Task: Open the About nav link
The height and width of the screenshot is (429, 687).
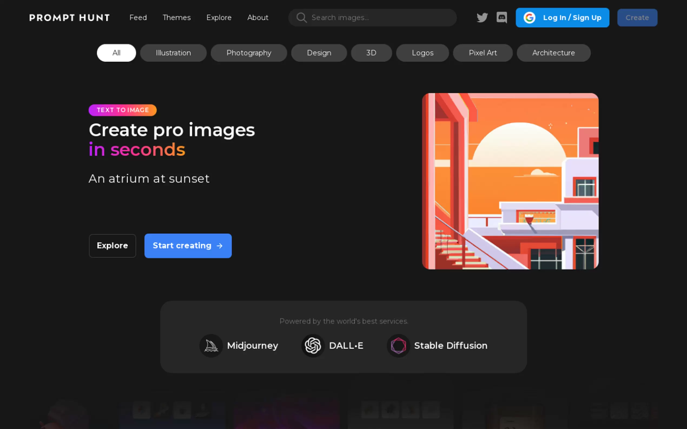Action: tap(257, 18)
